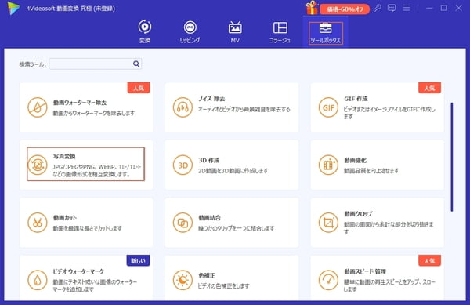The width and height of the screenshot is (470, 305).
Task: Open the 動画クロップ crop icon
Action: [328, 223]
